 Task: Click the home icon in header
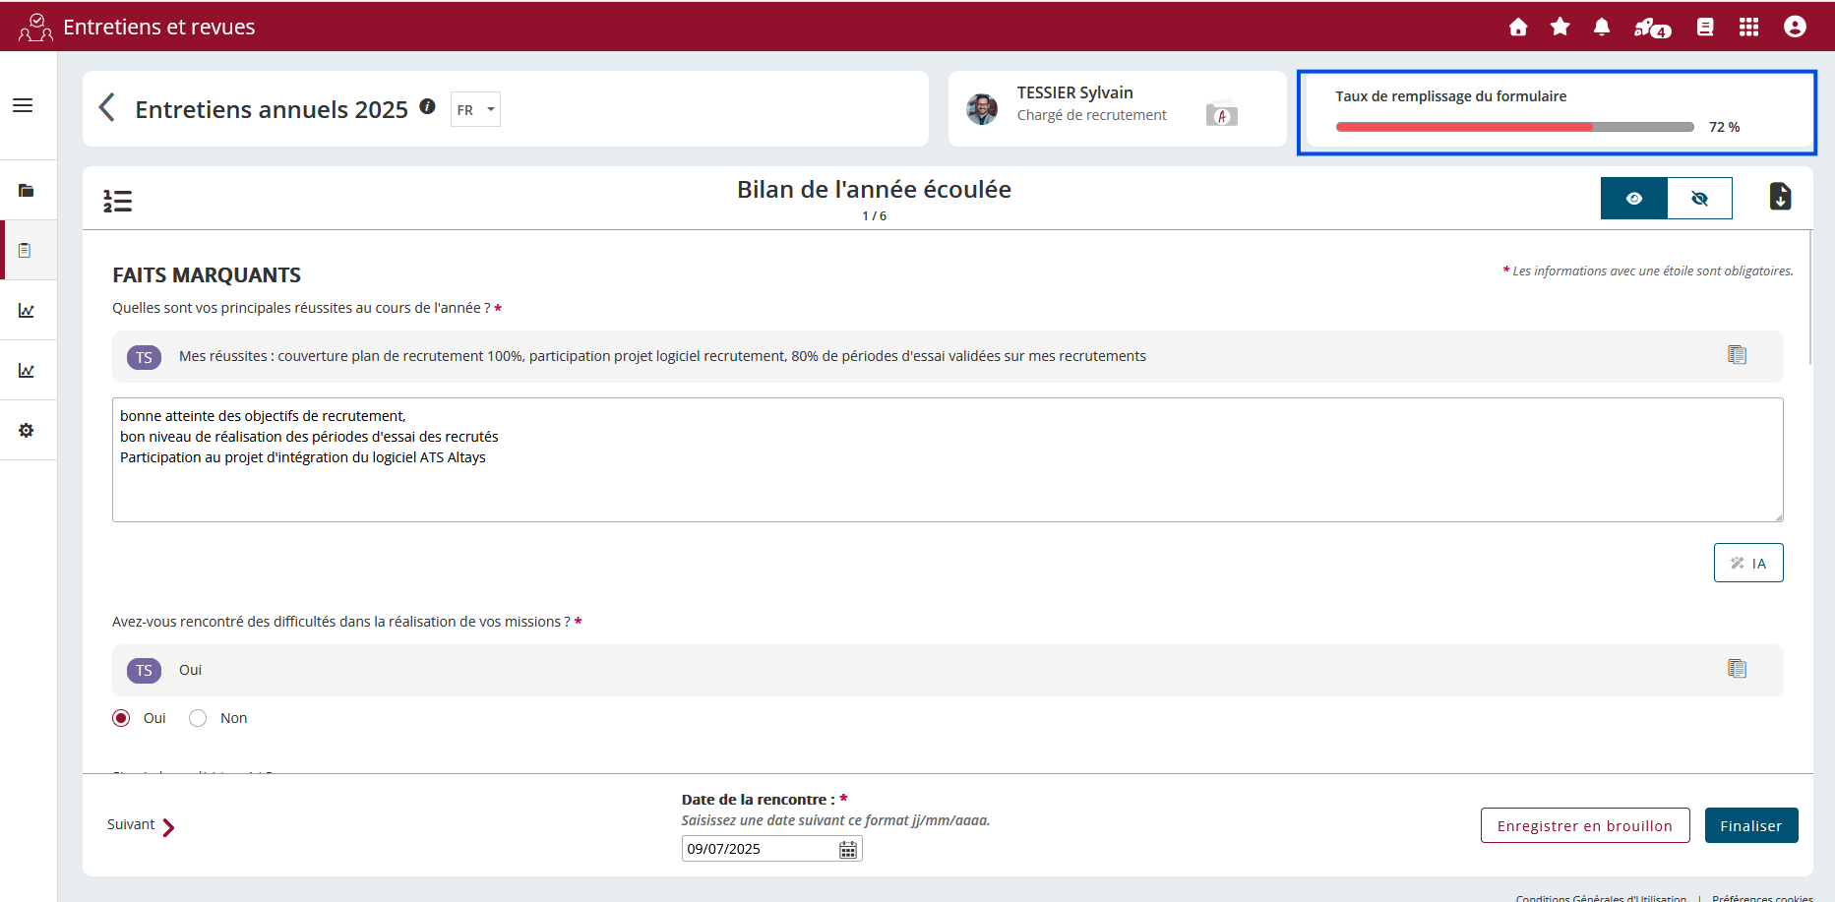click(1518, 27)
